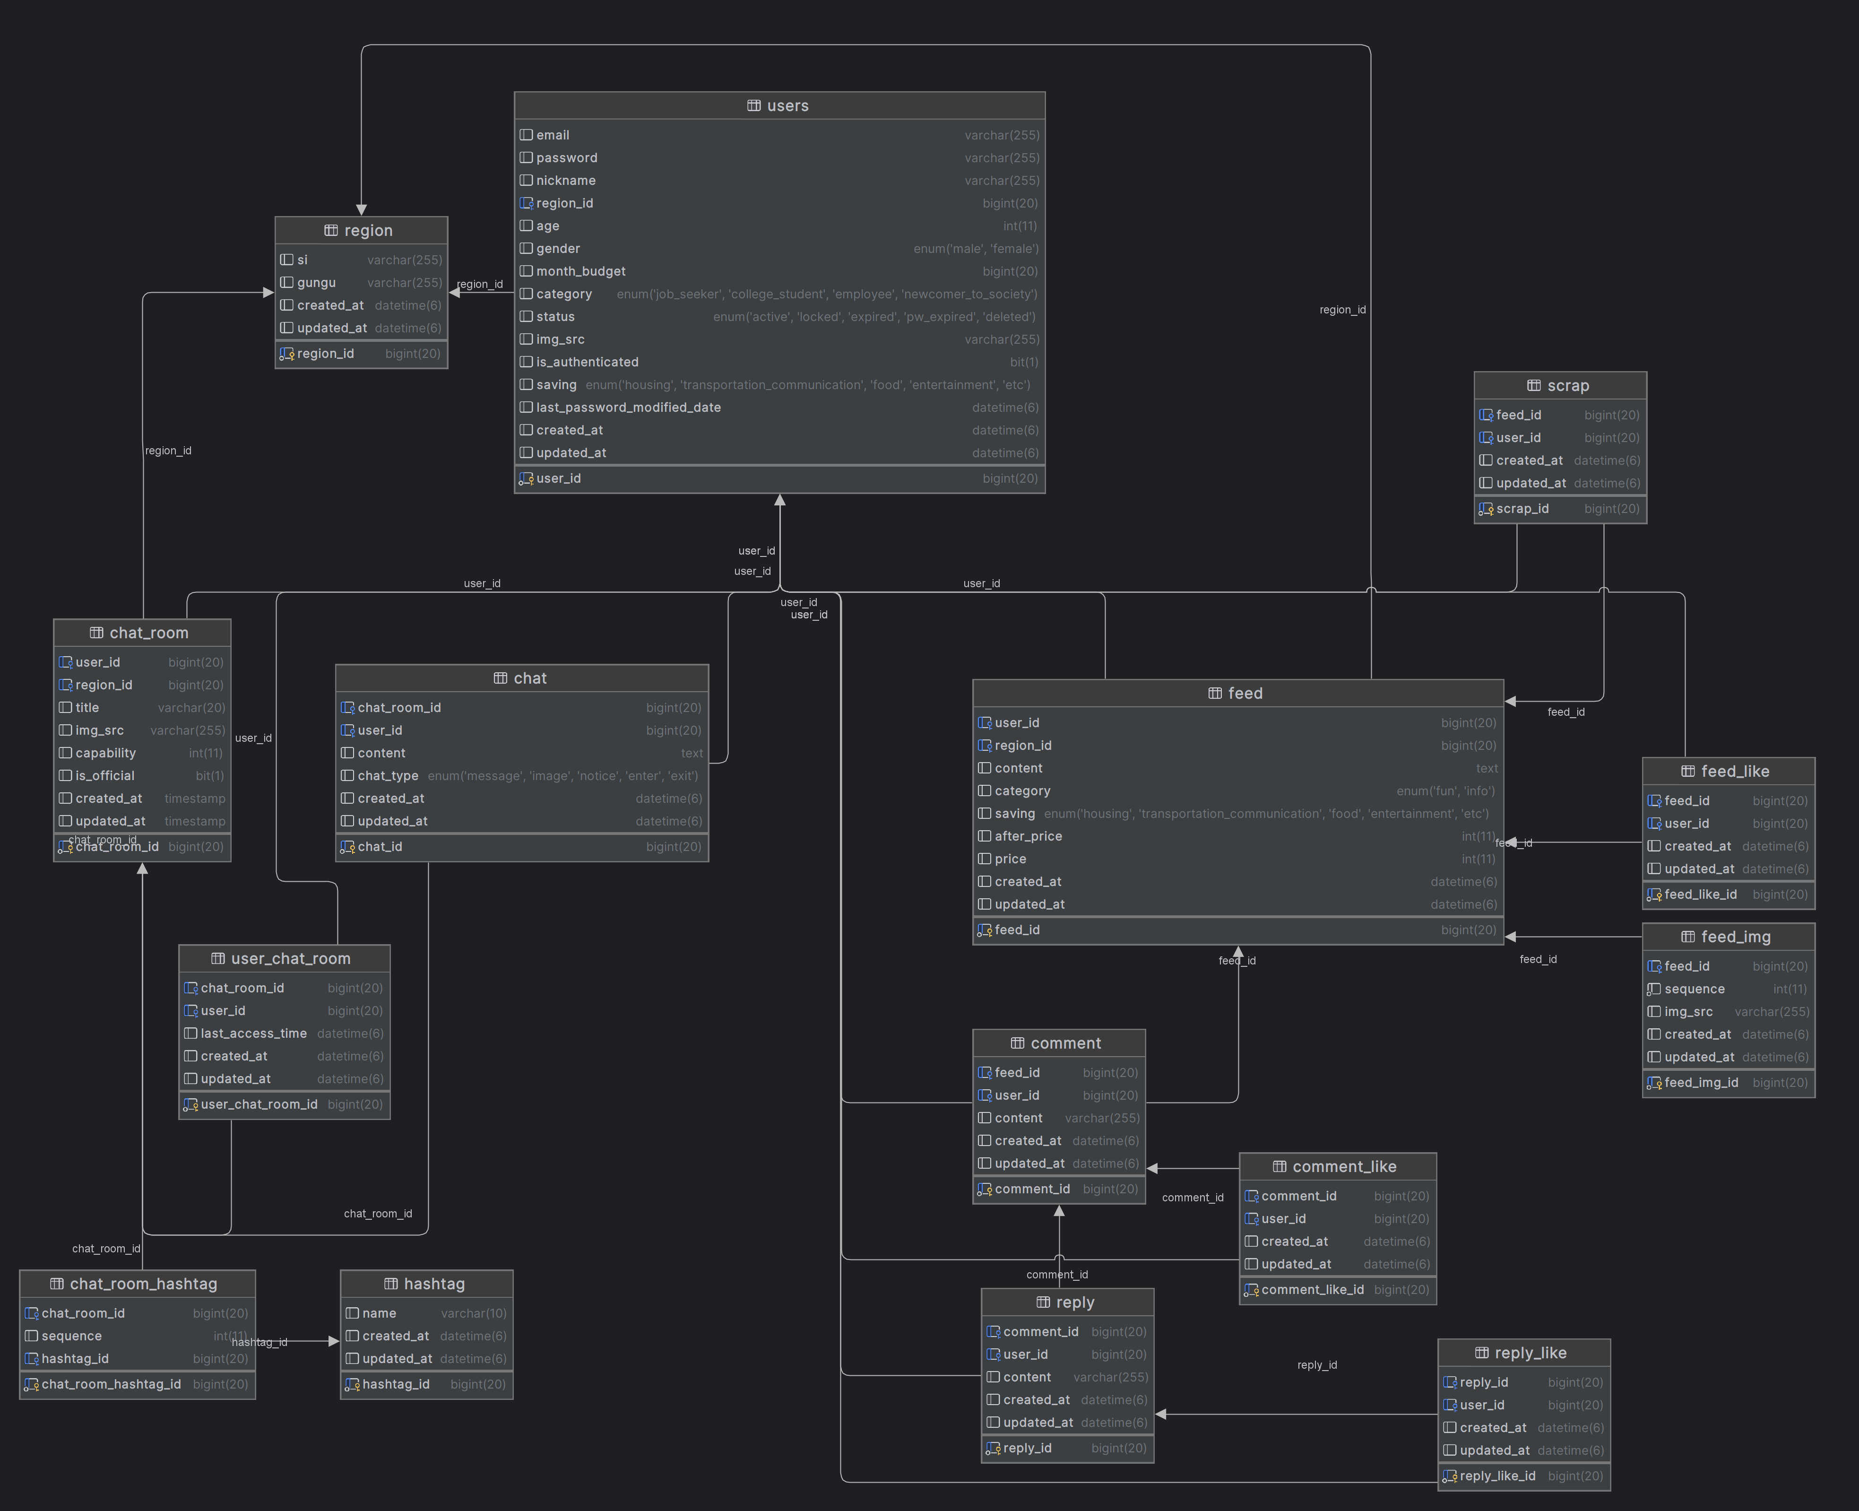Click the table icon in feed_img header
The height and width of the screenshot is (1511, 1859).
point(1687,937)
